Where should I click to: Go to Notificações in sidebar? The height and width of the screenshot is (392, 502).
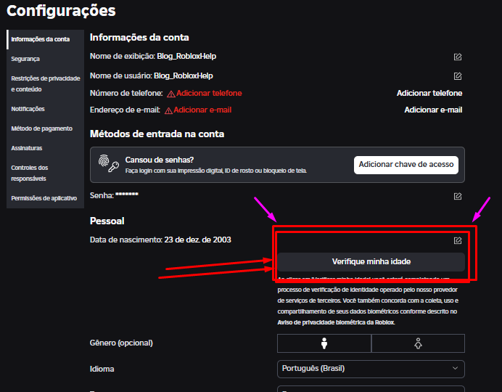pyautogui.click(x=28, y=109)
